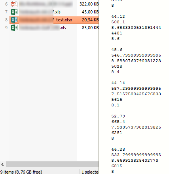Click the value 7.9335737902013825
This screenshot has width=169, height=174.
coord(136,127)
